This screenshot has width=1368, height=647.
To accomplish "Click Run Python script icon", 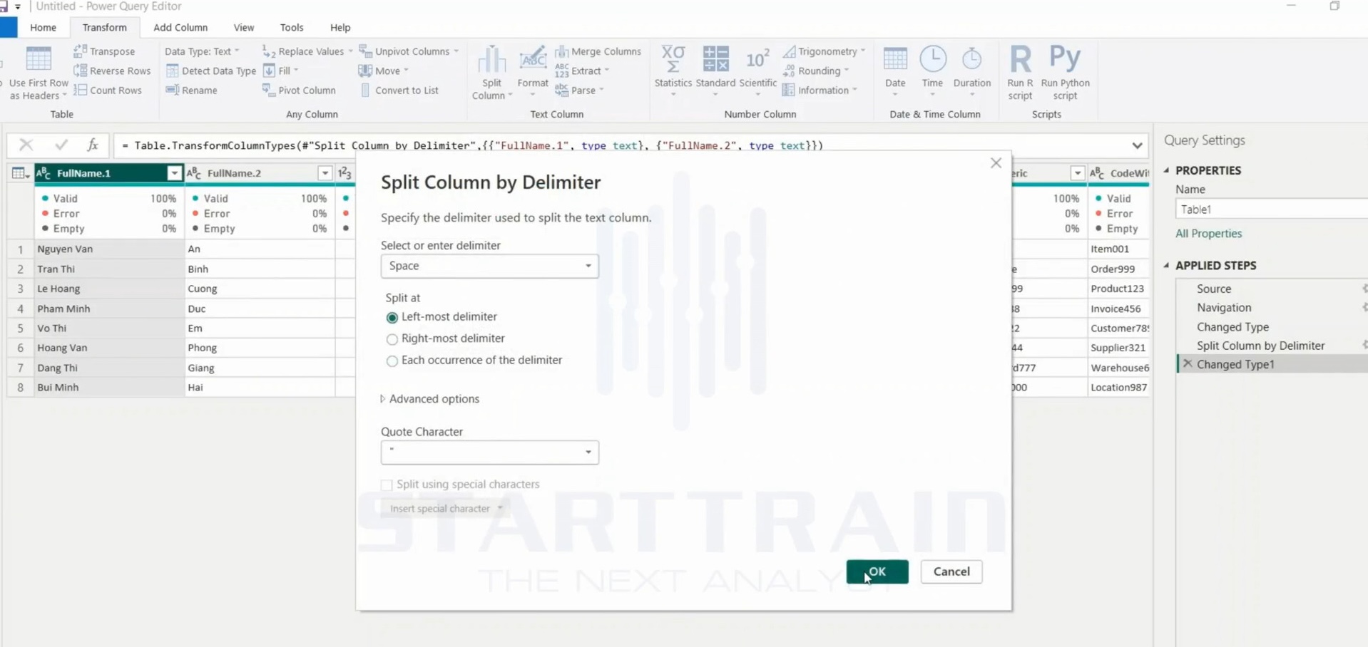I will (x=1065, y=58).
